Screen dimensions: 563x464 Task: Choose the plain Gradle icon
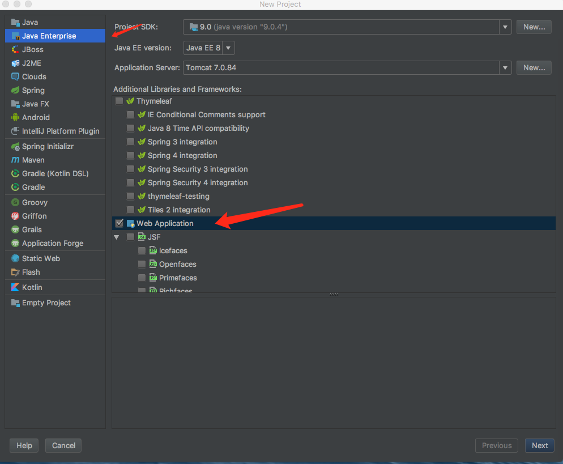(x=15, y=187)
